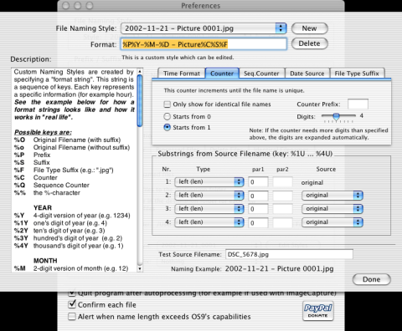Switch to the Date Source tab
This screenshot has width=402, height=331.
(x=307, y=74)
